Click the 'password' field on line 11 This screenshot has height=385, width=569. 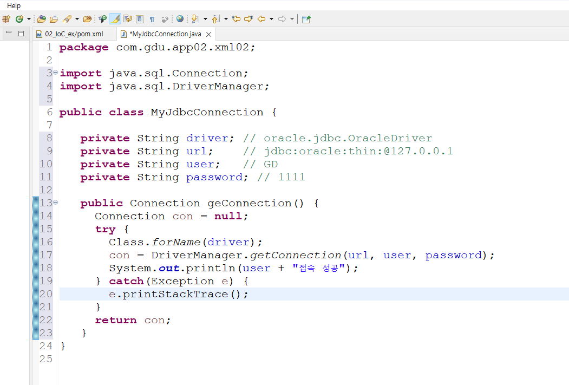click(214, 178)
